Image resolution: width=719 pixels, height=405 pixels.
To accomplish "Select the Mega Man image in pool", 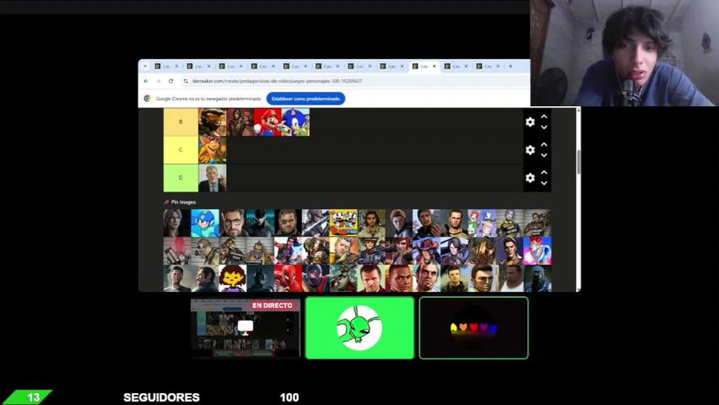I will coord(205,223).
